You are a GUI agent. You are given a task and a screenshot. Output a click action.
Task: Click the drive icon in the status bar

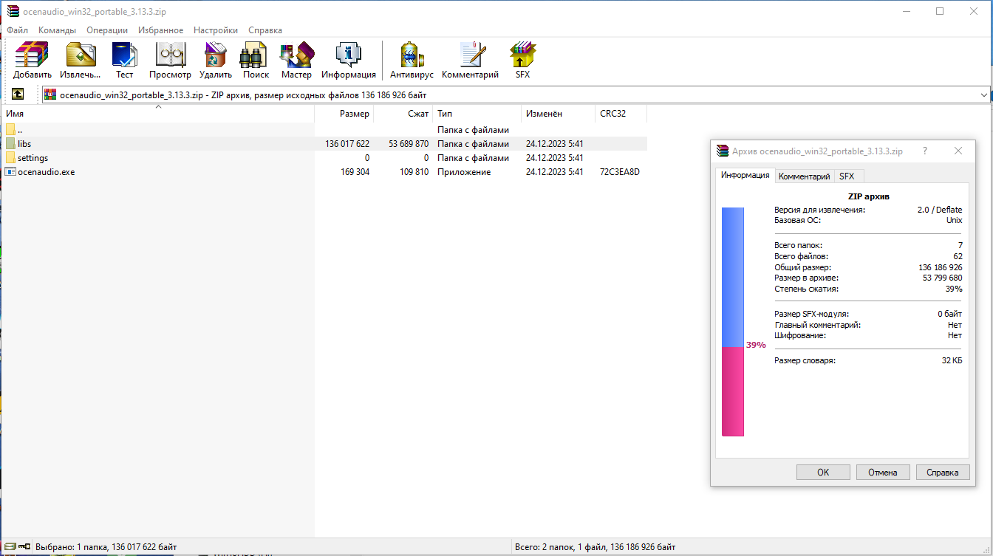(x=10, y=547)
